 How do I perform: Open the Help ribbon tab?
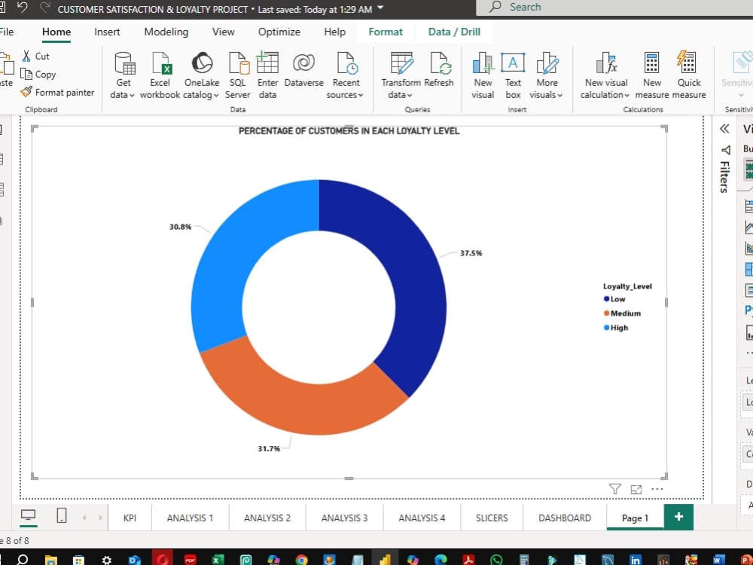[x=335, y=32]
